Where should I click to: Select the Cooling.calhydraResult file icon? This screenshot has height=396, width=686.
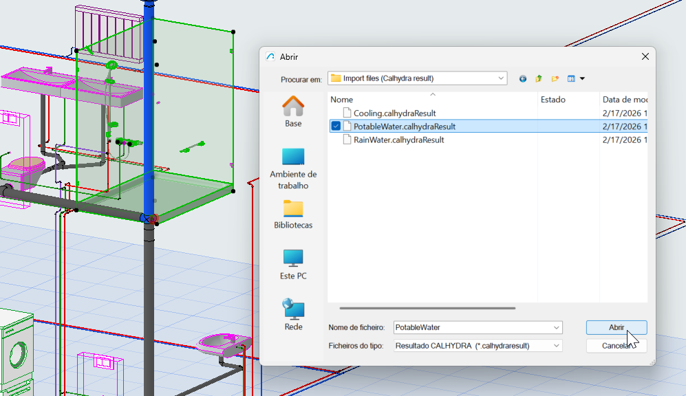click(347, 113)
